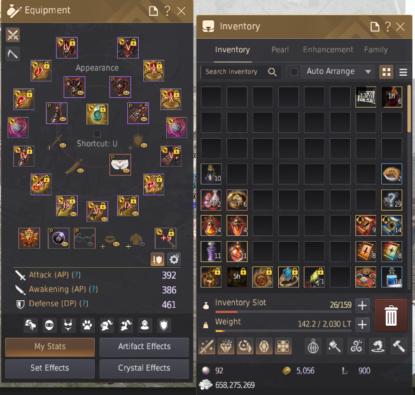
Task: Switch to the Pearl tab
Action: pos(280,50)
